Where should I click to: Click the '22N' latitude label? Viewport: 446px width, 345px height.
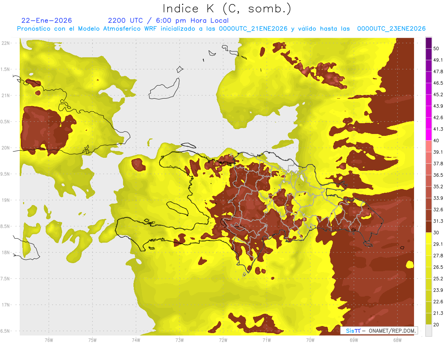point(5,43)
